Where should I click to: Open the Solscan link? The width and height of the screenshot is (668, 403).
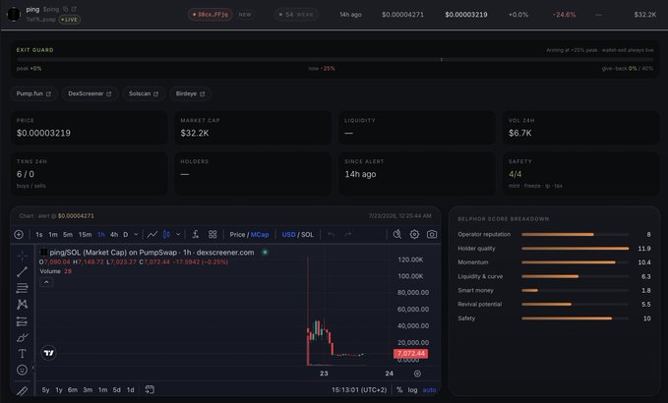[x=144, y=93]
